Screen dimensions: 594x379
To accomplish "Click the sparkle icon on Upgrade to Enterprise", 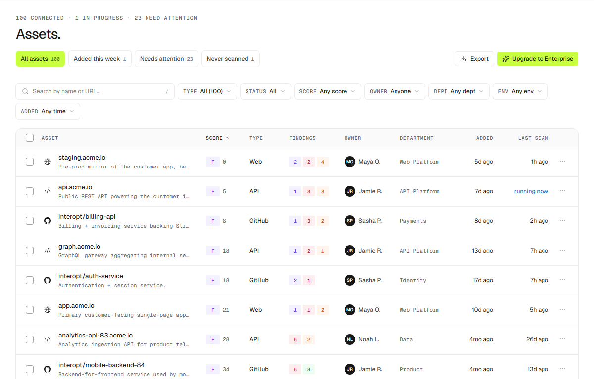I will [x=506, y=59].
